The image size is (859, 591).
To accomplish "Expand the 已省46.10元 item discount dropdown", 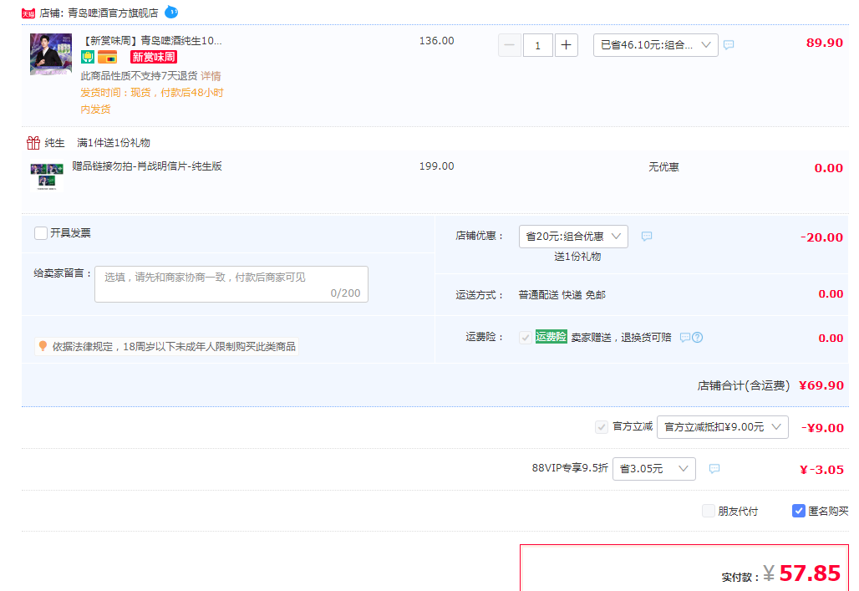I will 656,45.
